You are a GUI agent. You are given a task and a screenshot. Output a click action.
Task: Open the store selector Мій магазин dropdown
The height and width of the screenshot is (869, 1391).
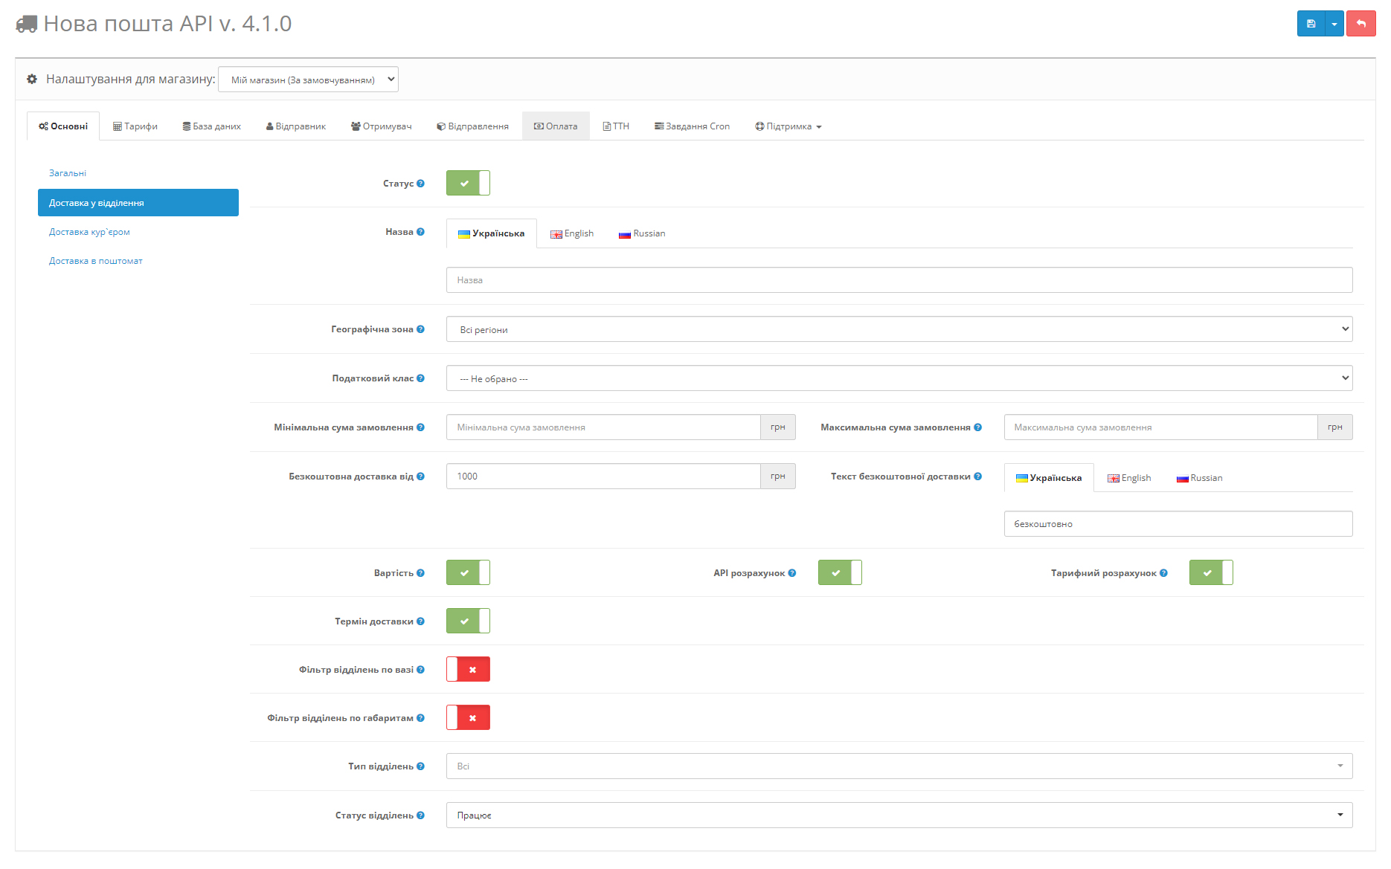[308, 80]
